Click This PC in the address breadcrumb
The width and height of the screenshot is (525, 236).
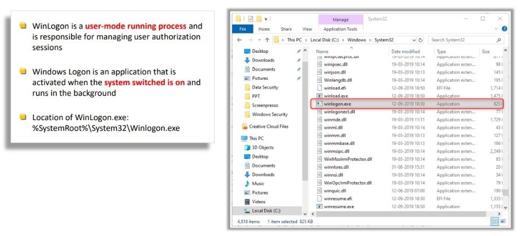pyautogui.click(x=294, y=40)
